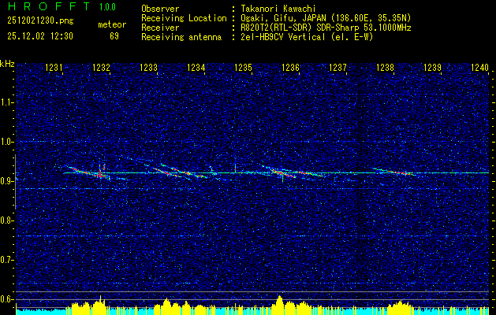Click the 1234 time marker
Image resolution: width=496 pixels, height=315 pixels.
point(196,67)
